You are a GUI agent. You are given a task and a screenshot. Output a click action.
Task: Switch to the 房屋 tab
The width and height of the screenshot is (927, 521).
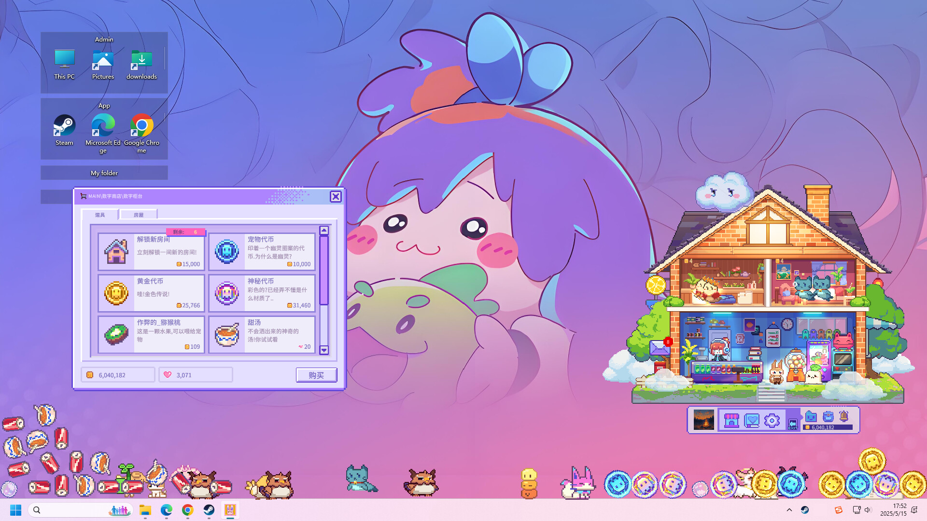pos(139,215)
